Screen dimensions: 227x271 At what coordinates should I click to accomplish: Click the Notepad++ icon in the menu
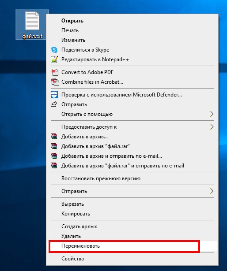54,59
